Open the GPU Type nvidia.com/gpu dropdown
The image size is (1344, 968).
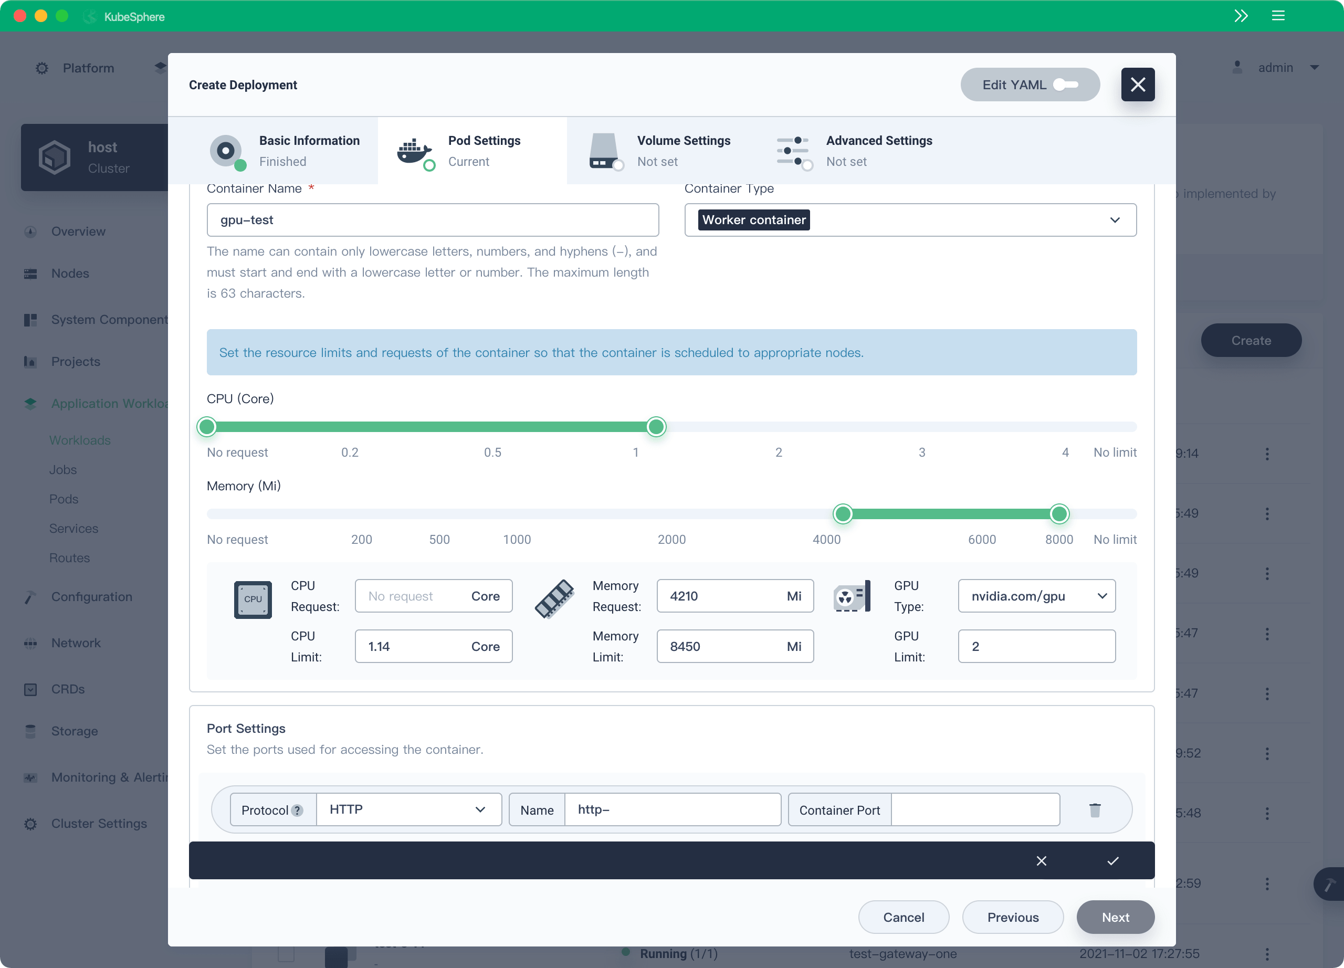click(1036, 596)
